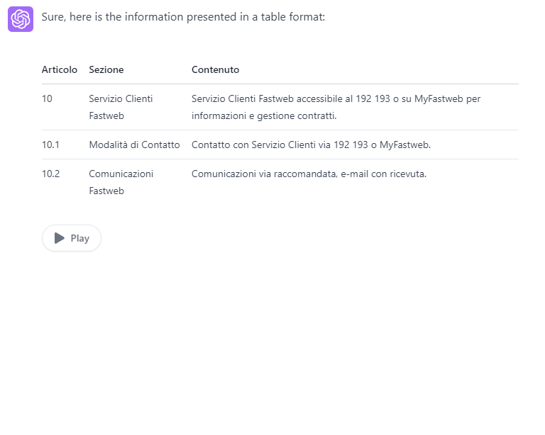Click the purple ChatGPT avatar icon
The width and height of the screenshot is (545, 435).
coord(21,19)
